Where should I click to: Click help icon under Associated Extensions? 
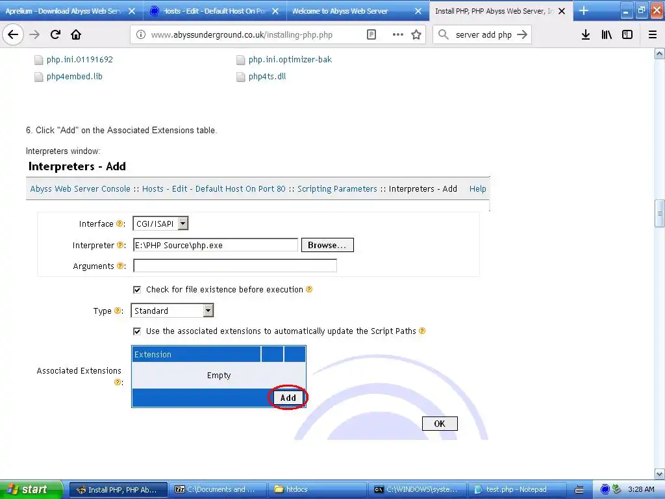(x=118, y=382)
